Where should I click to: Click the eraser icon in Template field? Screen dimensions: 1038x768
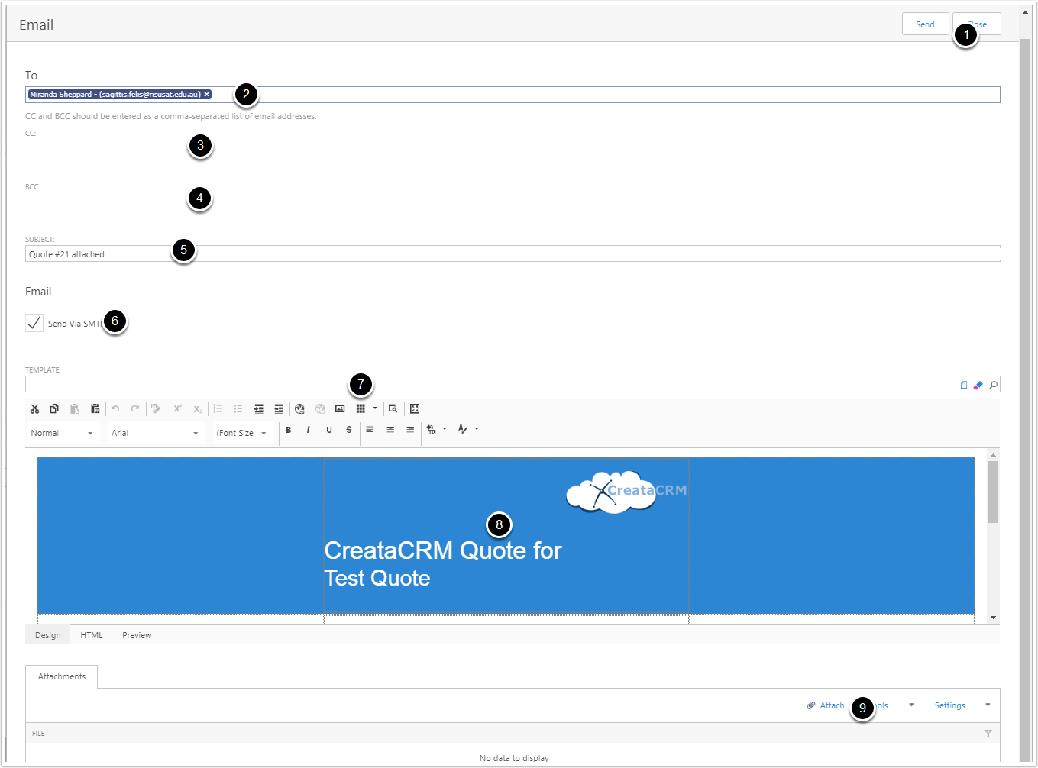(x=978, y=385)
